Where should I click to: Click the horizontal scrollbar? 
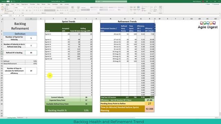(x=175, y=117)
